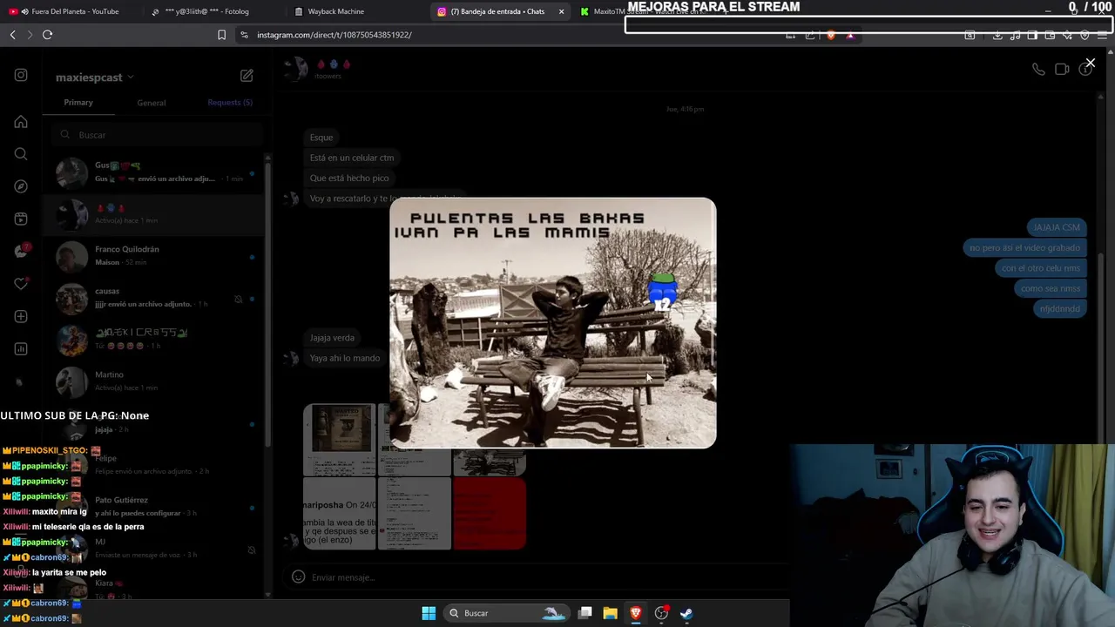Viewport: 1115px width, 627px height.
Task: Open the causas group conversation
Action: pyautogui.click(x=154, y=297)
